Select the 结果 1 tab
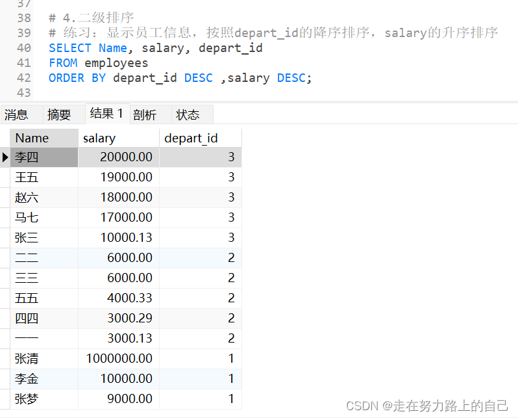 click(x=107, y=114)
